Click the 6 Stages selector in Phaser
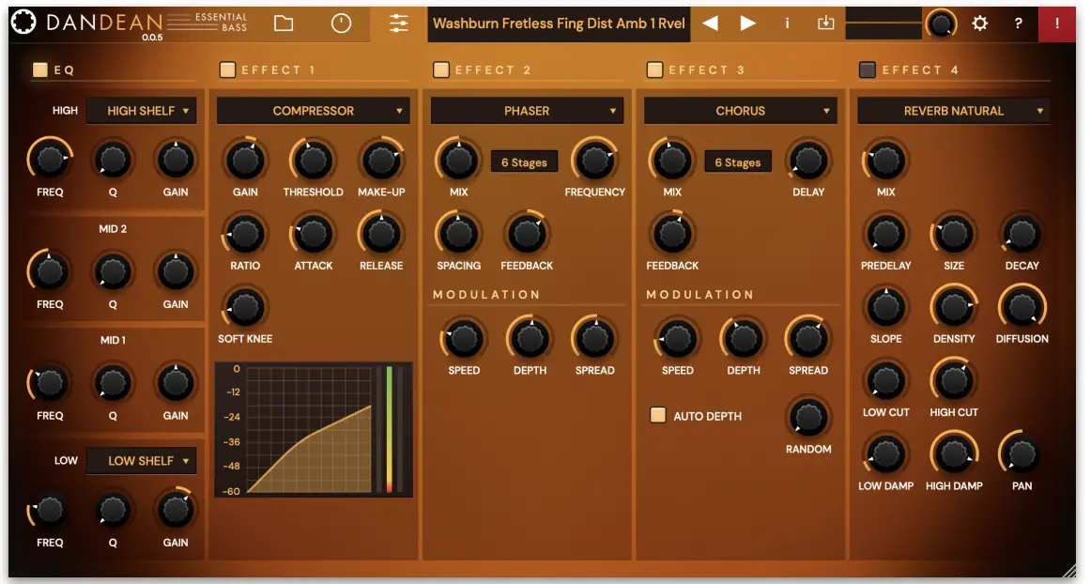The width and height of the screenshot is (1091, 584). pos(524,161)
